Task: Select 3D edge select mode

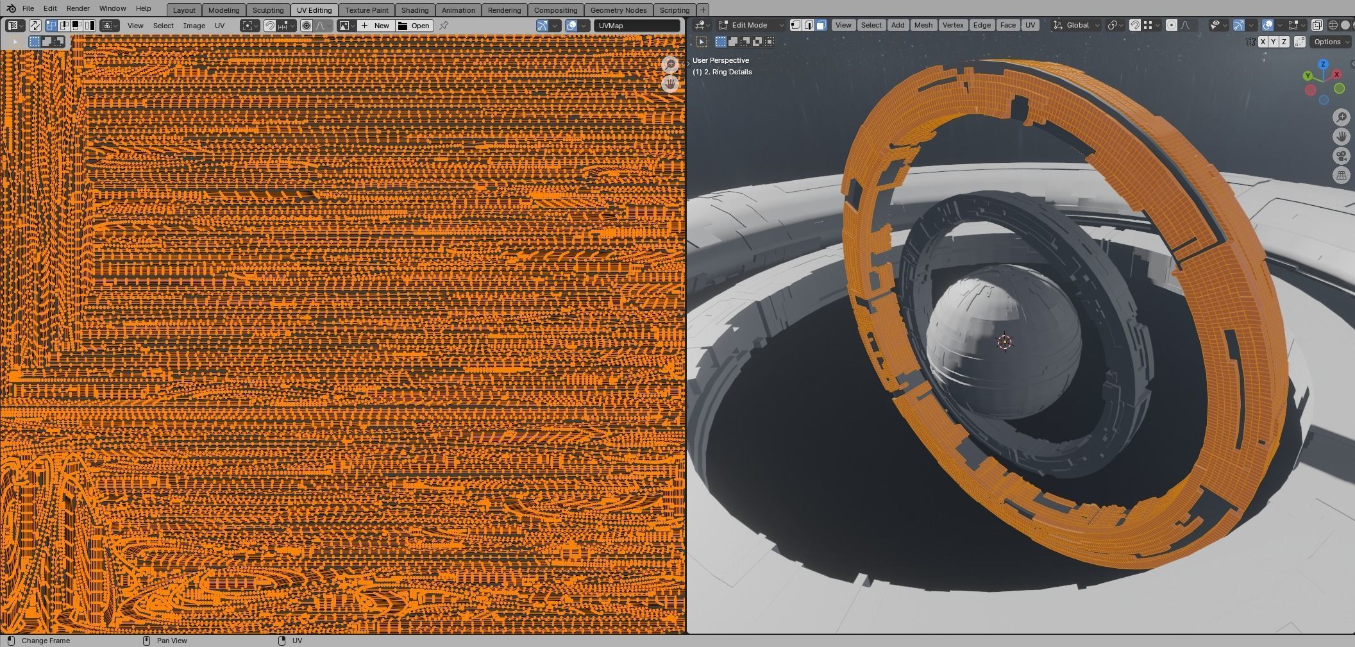Action: point(809,25)
